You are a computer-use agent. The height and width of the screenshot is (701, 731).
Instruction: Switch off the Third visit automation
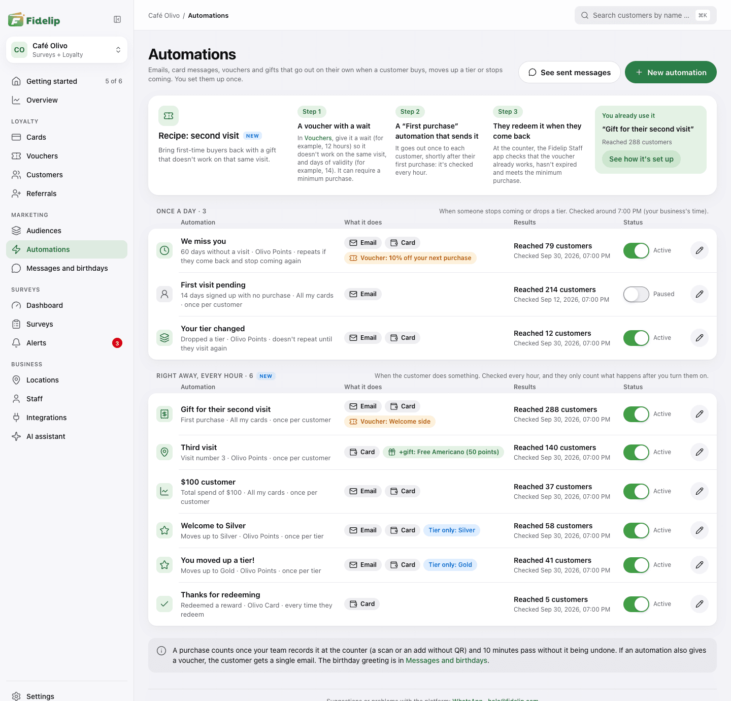click(x=636, y=452)
